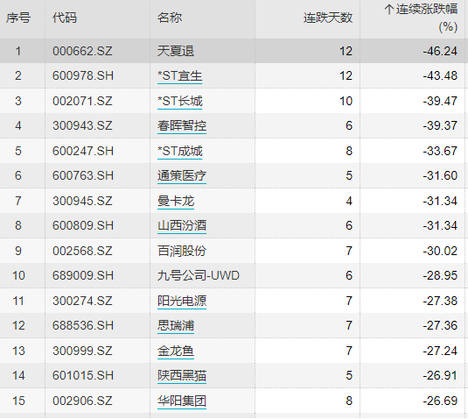468x419 pixels.
Task: Open the 阳光电源 stock link
Action: pos(182,301)
